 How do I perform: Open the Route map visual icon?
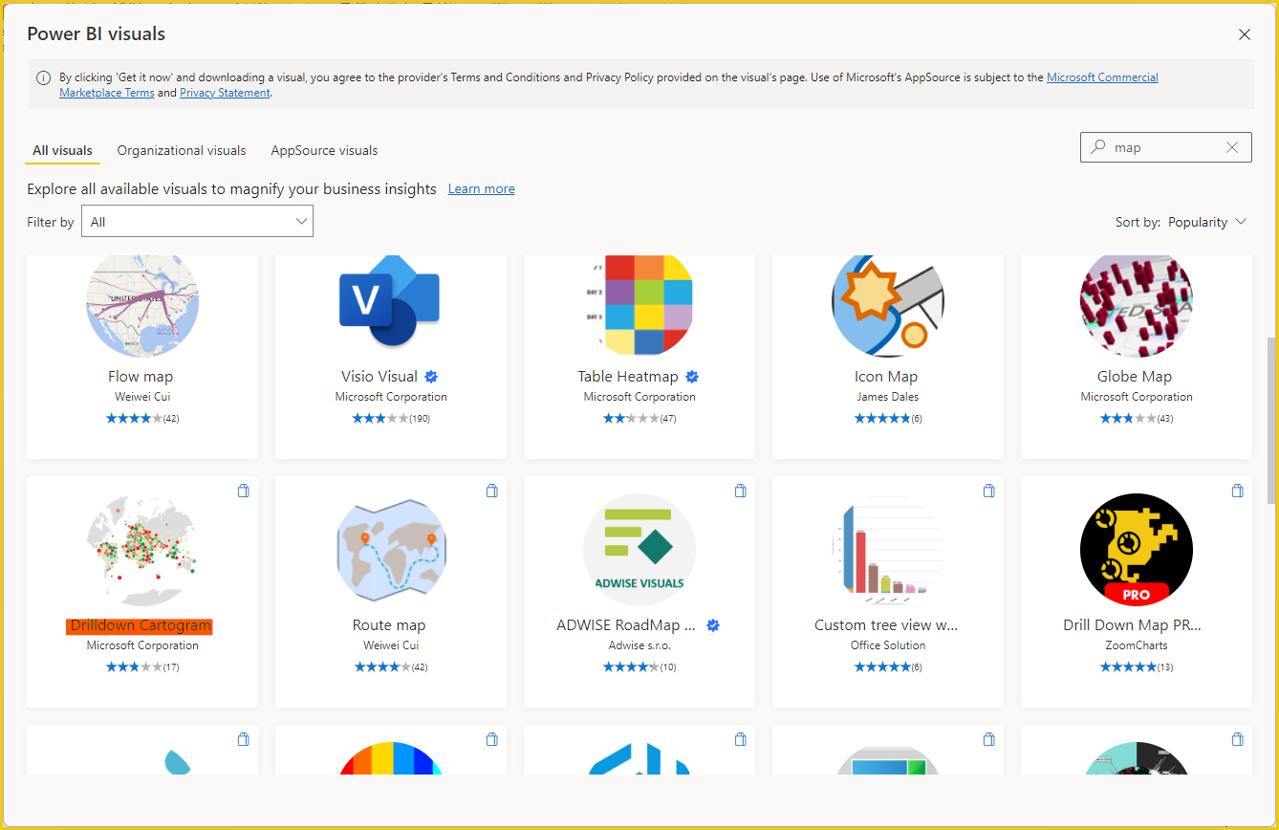coord(391,550)
